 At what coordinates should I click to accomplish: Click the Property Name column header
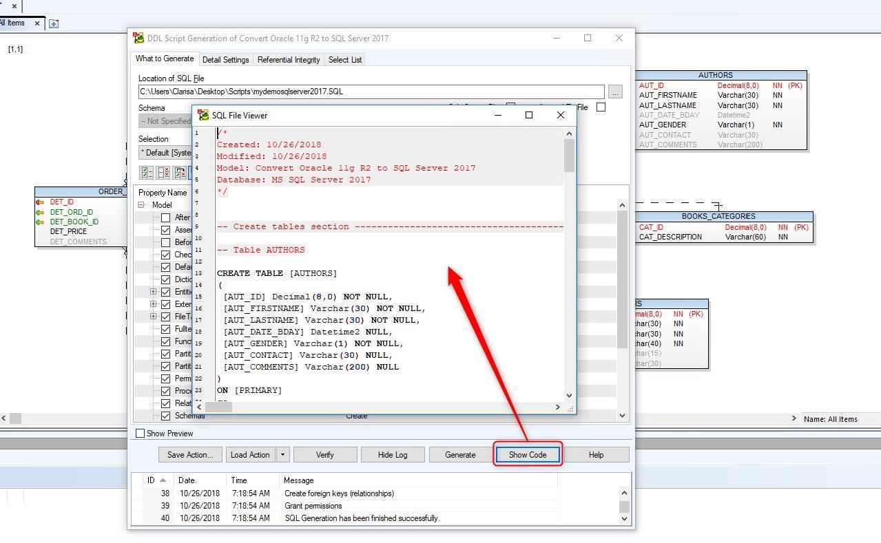point(163,193)
